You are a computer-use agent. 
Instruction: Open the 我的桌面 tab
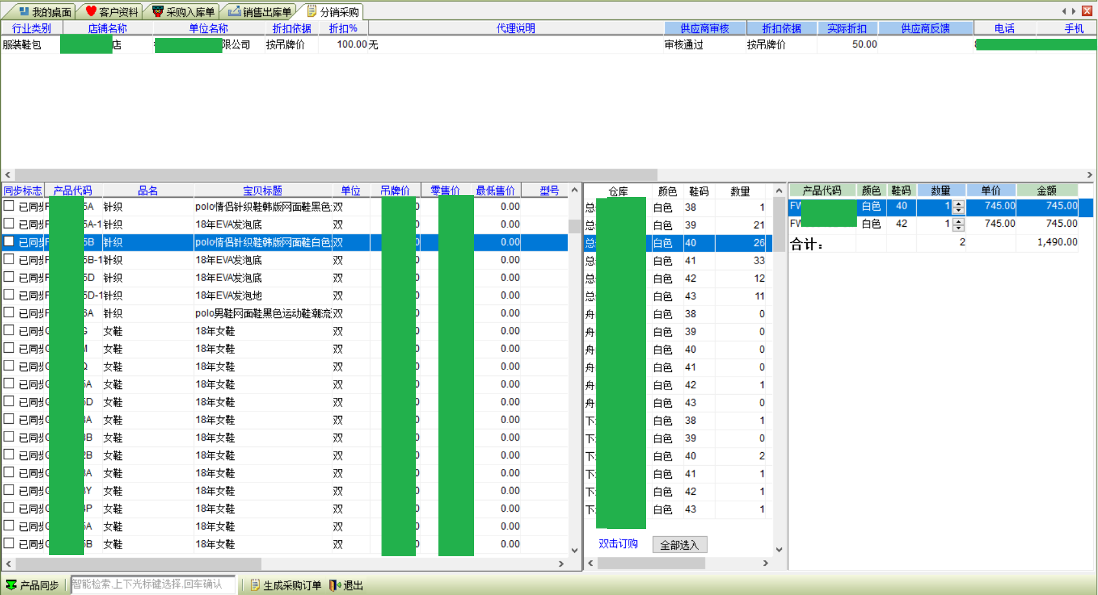(x=45, y=12)
